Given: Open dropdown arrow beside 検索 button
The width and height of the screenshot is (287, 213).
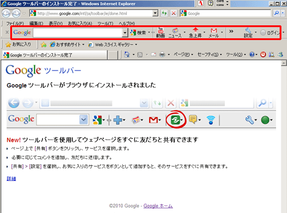Looking at the screenshot, I should coord(149,32).
